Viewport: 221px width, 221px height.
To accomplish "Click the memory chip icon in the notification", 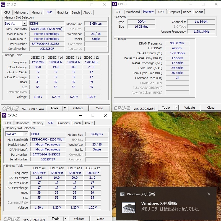I will (x=129, y=207).
